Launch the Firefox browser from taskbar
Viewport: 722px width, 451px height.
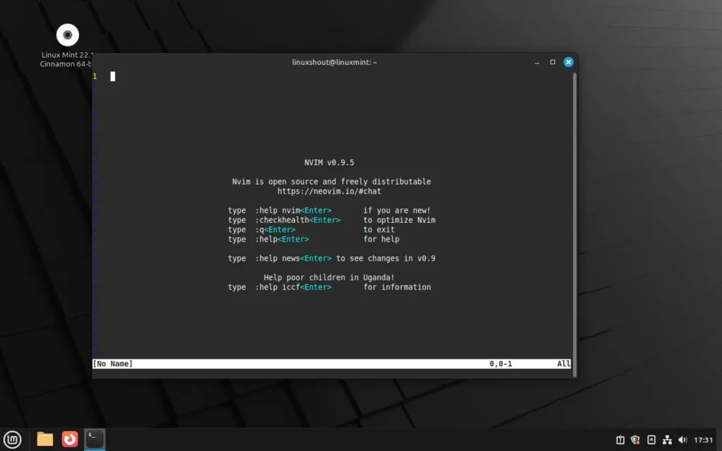[70, 439]
